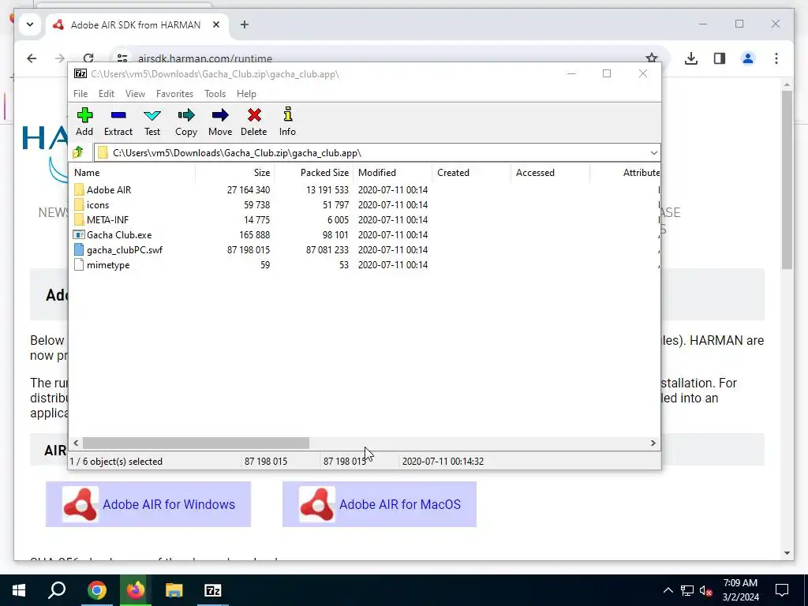Image resolution: width=808 pixels, height=606 pixels.
Task: Open the clock and date in the taskbar
Action: tap(740, 590)
